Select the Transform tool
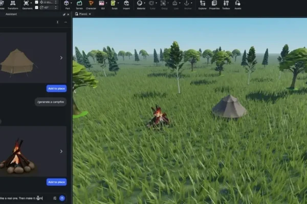 click(x=13, y=5)
